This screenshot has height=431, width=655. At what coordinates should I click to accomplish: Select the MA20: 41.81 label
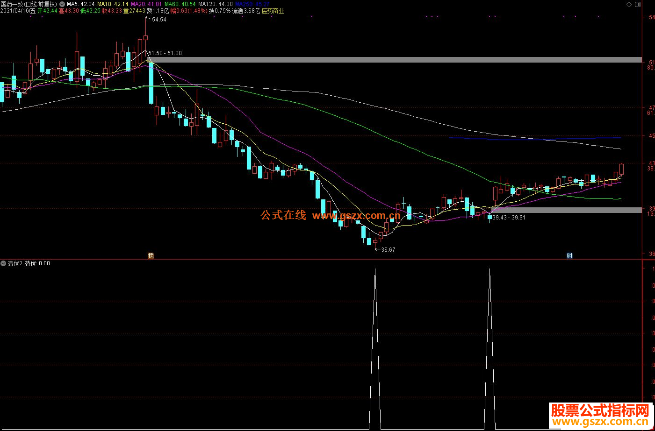pos(146,4)
